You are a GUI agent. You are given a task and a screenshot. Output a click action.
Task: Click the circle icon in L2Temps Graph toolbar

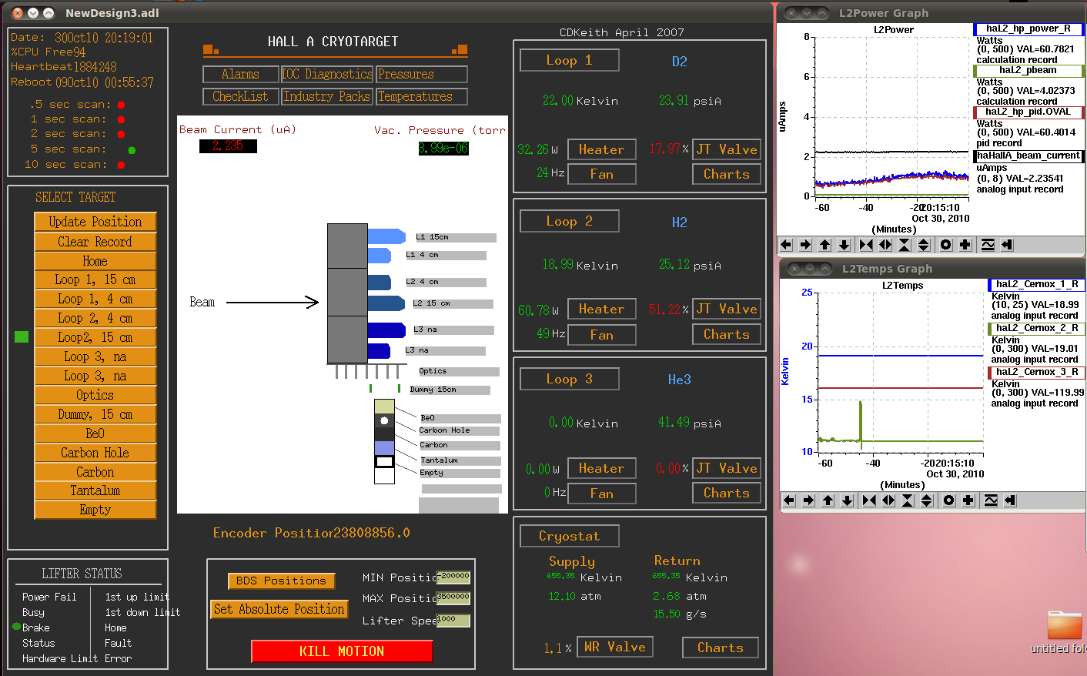point(949,500)
